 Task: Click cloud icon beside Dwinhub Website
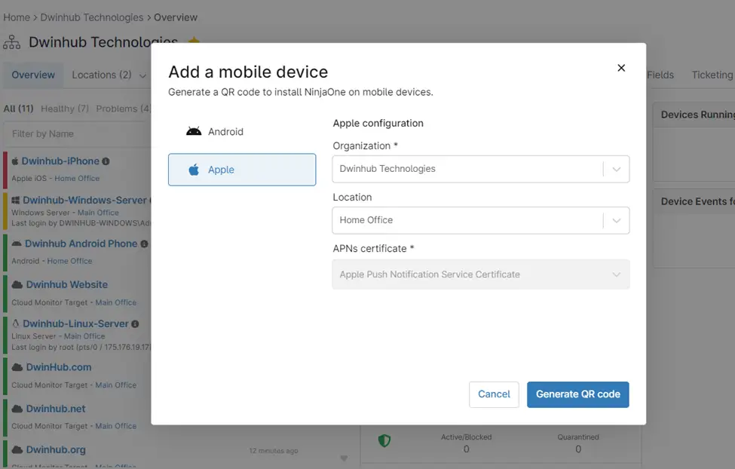click(17, 285)
